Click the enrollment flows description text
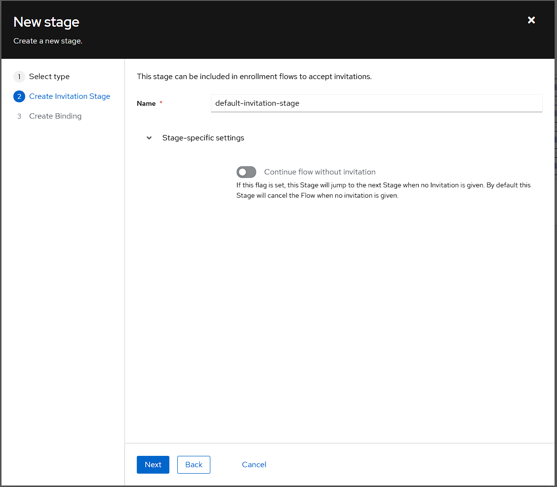The height and width of the screenshot is (487, 557). click(254, 77)
